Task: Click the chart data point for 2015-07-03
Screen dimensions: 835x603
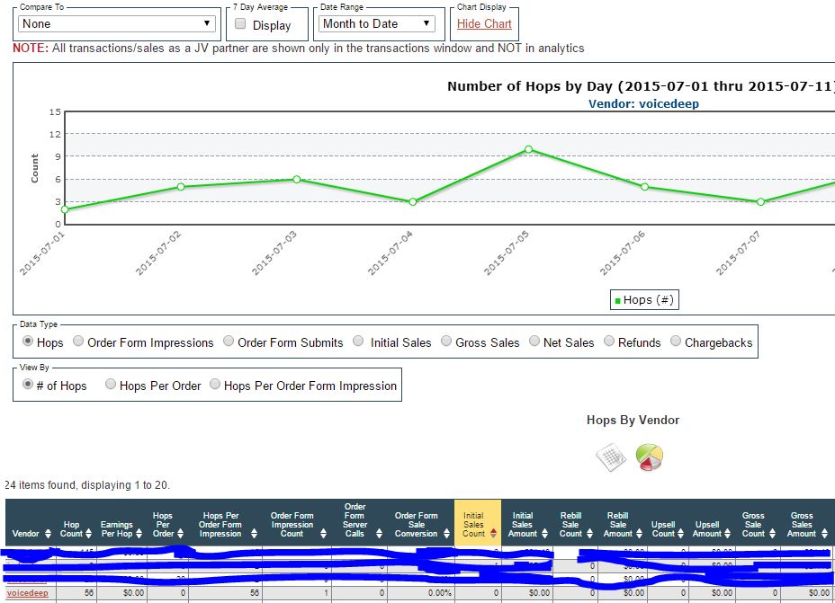Action: point(297,179)
